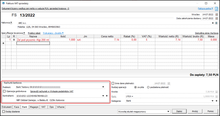Switch to the Kasa tab
This screenshot has height=116, width=220.
(16, 107)
